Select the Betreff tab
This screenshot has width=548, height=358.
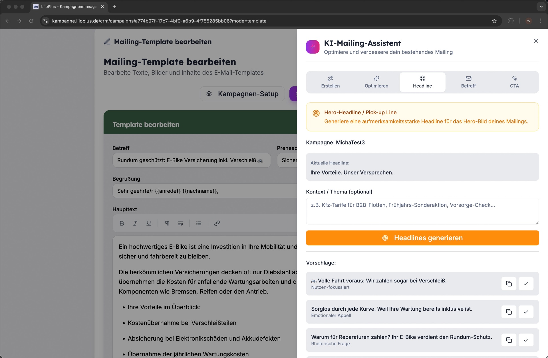point(468,82)
